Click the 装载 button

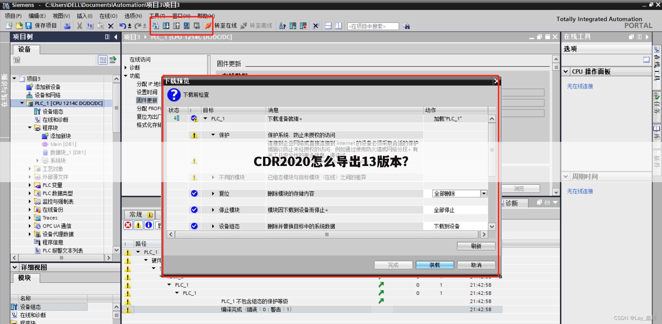[435, 265]
